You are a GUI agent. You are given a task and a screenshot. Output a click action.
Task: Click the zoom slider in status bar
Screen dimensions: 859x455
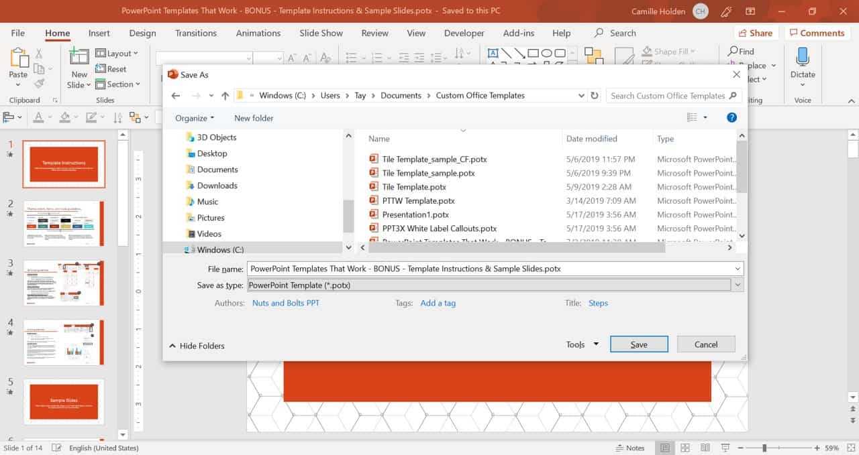click(x=764, y=448)
